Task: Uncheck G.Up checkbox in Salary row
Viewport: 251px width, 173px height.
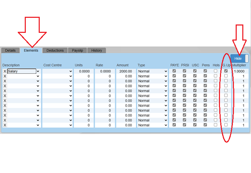Action: pos(226,71)
